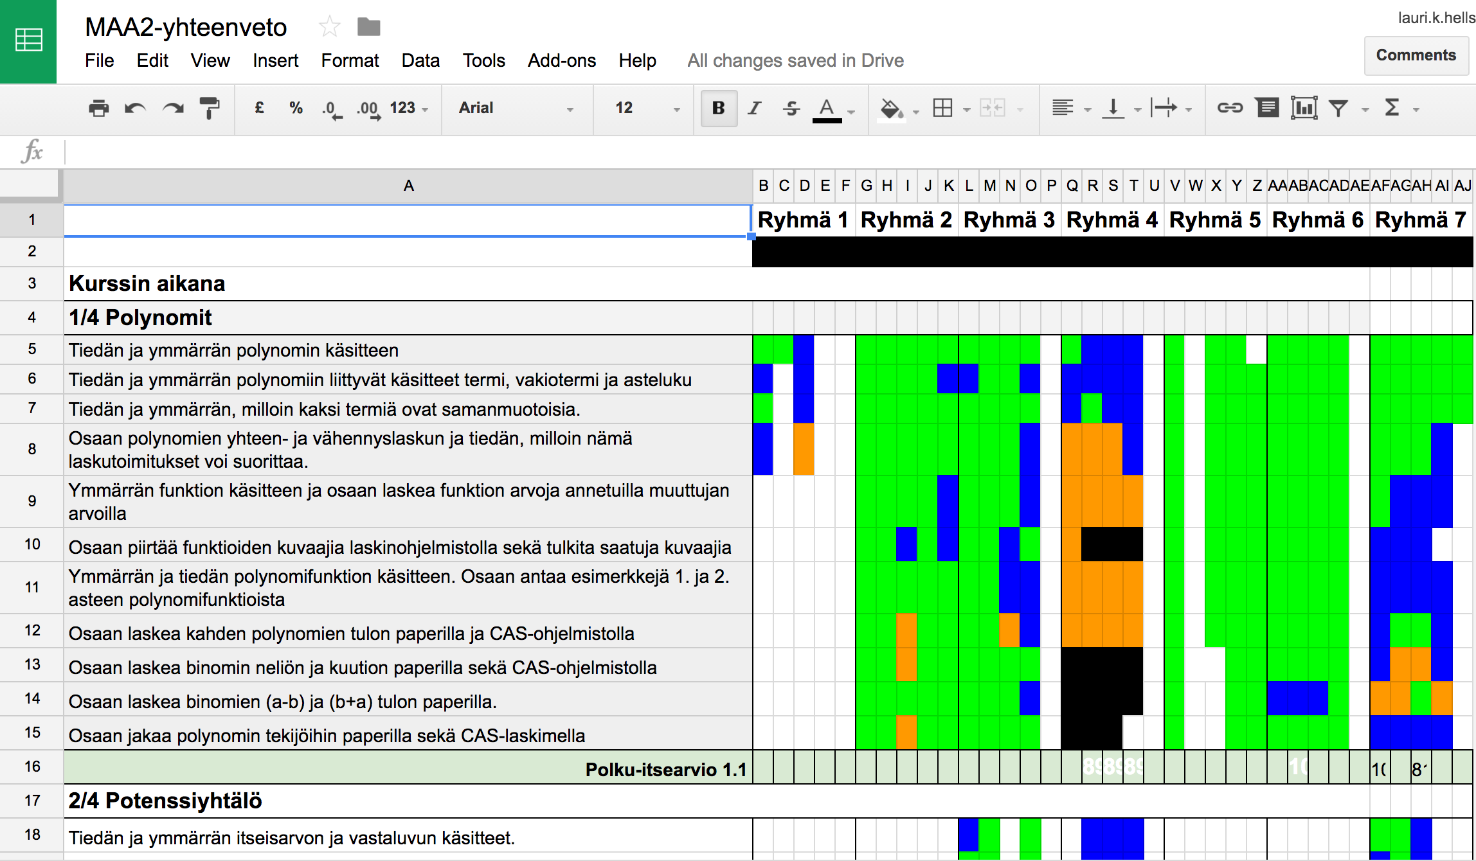
Task: Click the undo arrow
Action: [x=135, y=108]
